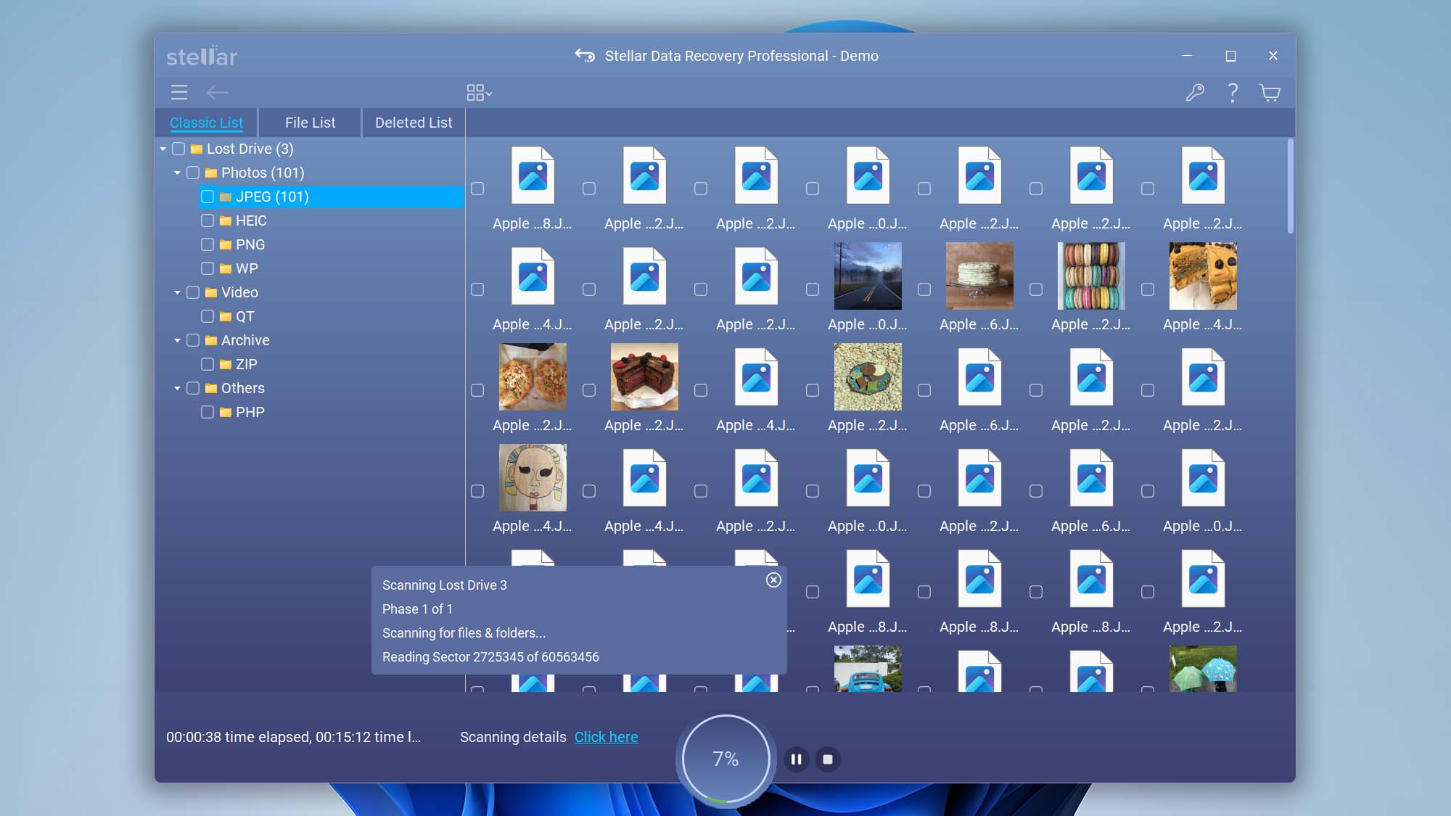
Task: Close the scanning status popup
Action: click(773, 580)
